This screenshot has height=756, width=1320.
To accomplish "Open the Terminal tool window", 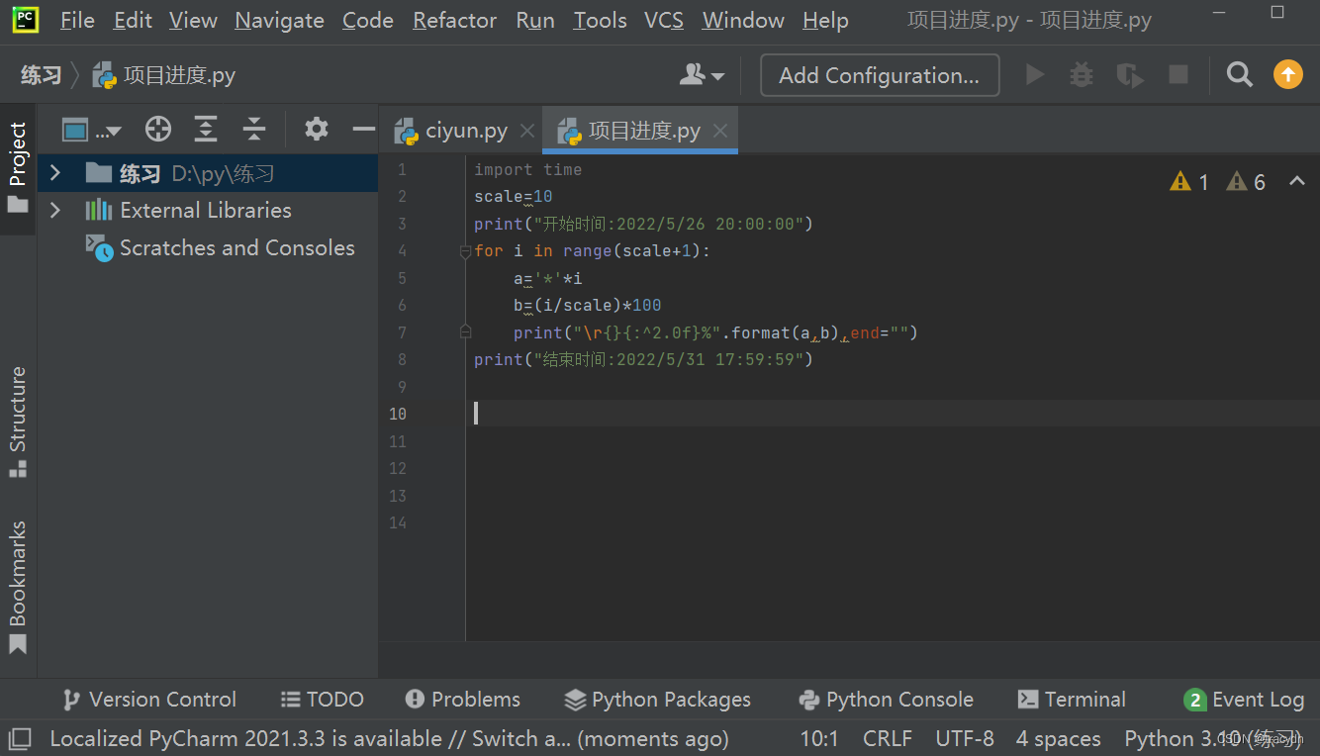I will coord(1072,700).
